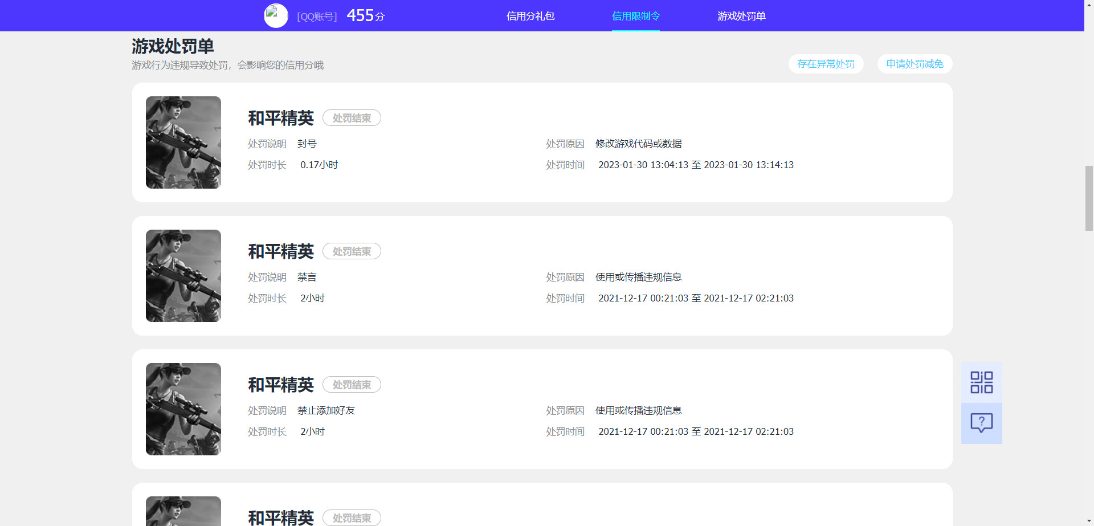Click the 修改游戏代码或数据 penalty reason
This screenshot has height=526, width=1094.
coord(639,144)
